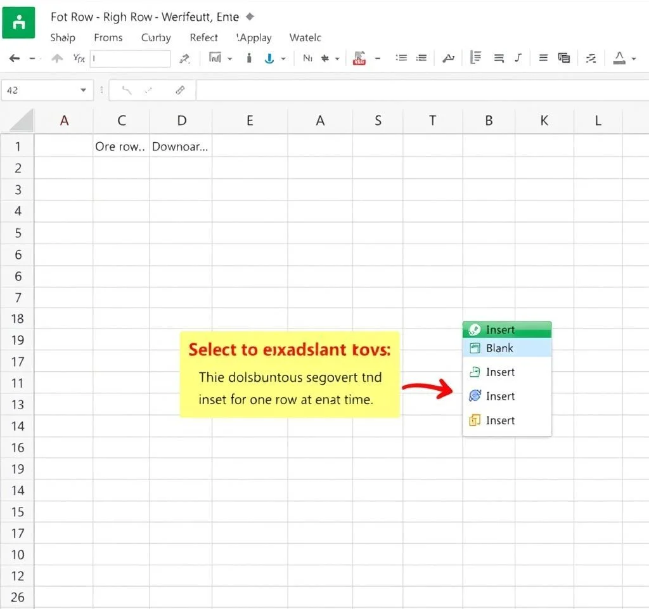The width and height of the screenshot is (649, 609).
Task: Click the link icon beside formula bar
Action: tap(179, 91)
